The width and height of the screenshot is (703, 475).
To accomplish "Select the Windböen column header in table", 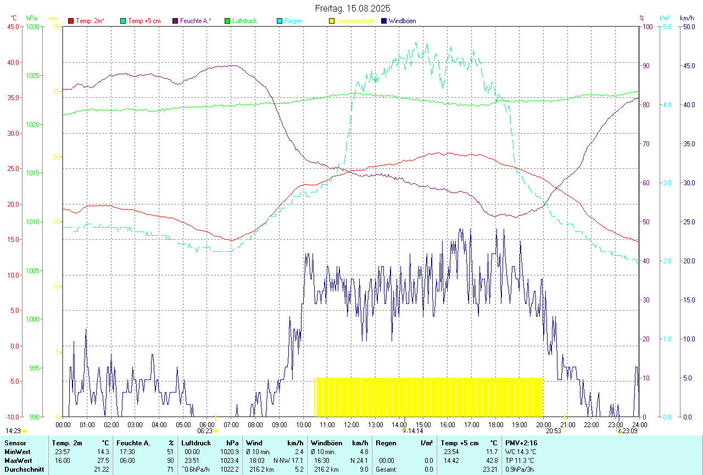I will 326,443.
